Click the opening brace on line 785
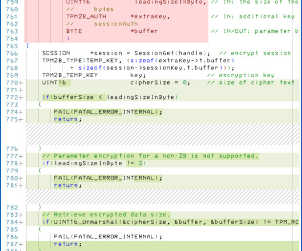 click(x=40, y=229)
